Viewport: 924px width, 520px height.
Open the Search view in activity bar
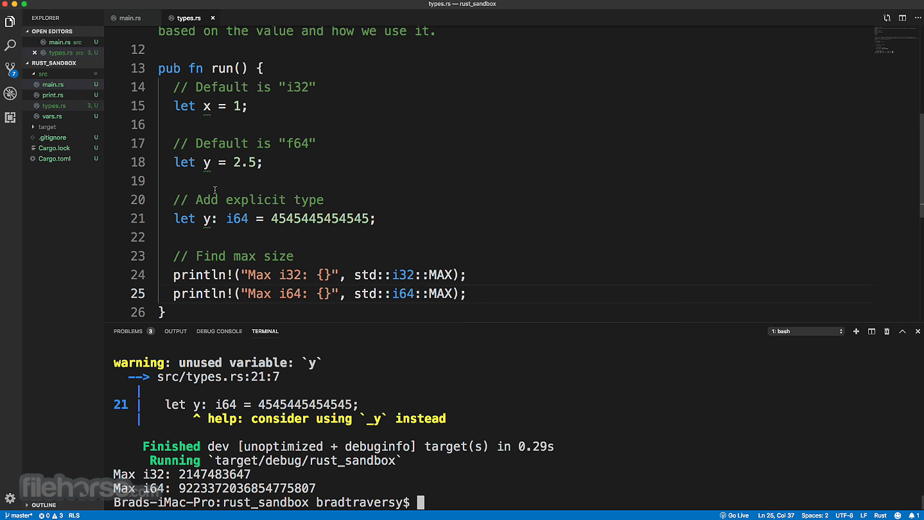(10, 46)
